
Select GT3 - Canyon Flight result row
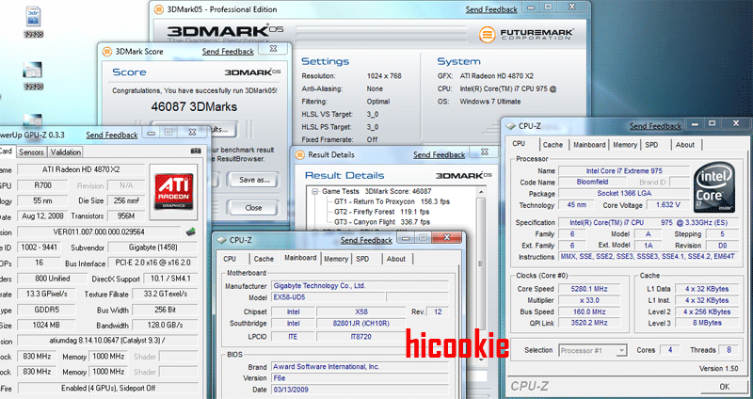[x=382, y=222]
